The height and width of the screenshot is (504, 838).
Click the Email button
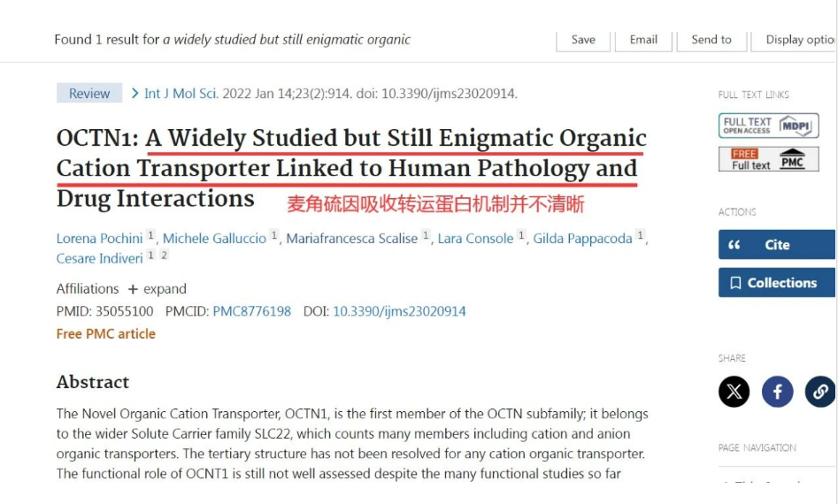(643, 40)
